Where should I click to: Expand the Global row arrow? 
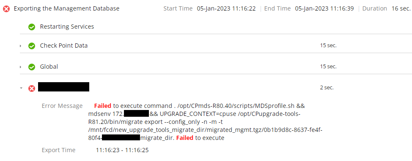coord(20,67)
